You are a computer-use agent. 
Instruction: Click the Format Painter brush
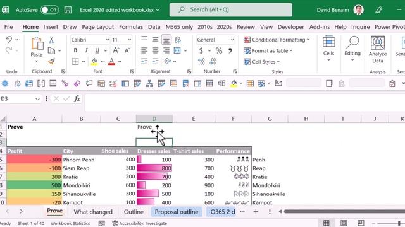[x=52, y=62]
